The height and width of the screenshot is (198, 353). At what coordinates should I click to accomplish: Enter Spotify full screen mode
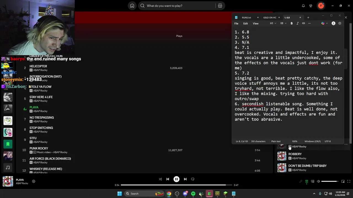coord(349,181)
